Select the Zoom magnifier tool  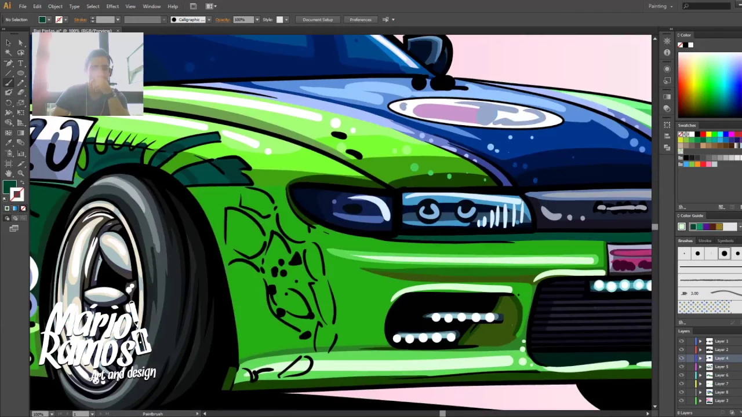point(20,173)
